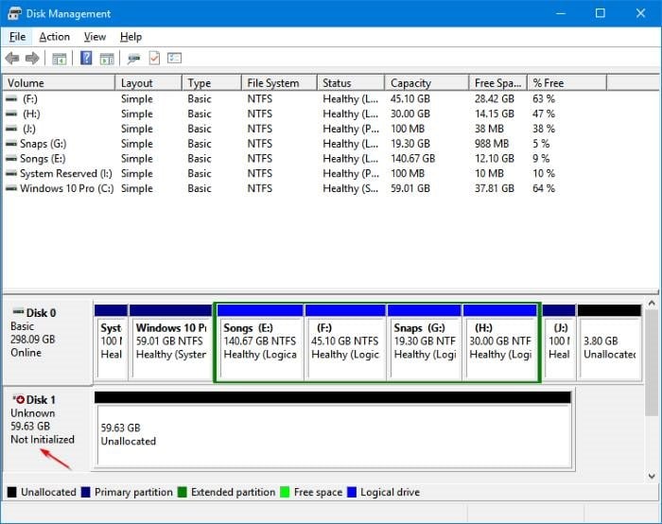Select the System Reserved (I:) row
662x524 pixels.
point(305,173)
